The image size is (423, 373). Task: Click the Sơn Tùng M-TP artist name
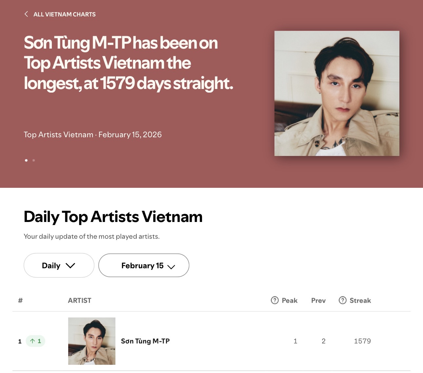[145, 341]
